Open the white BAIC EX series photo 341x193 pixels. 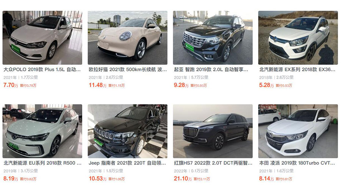tap(298, 38)
